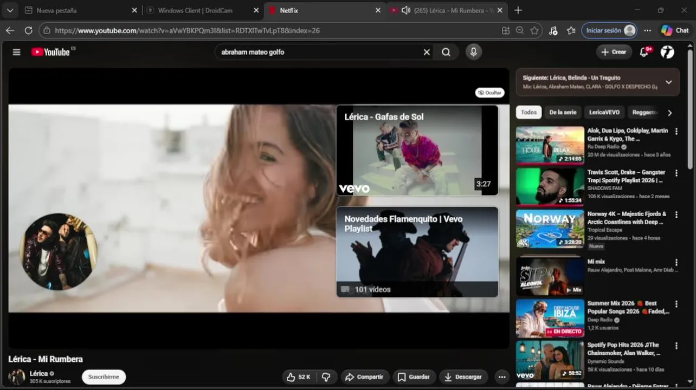Open the Travis Scott, Drake playlist title
Viewport: 696px width, 390px height.
626,176
